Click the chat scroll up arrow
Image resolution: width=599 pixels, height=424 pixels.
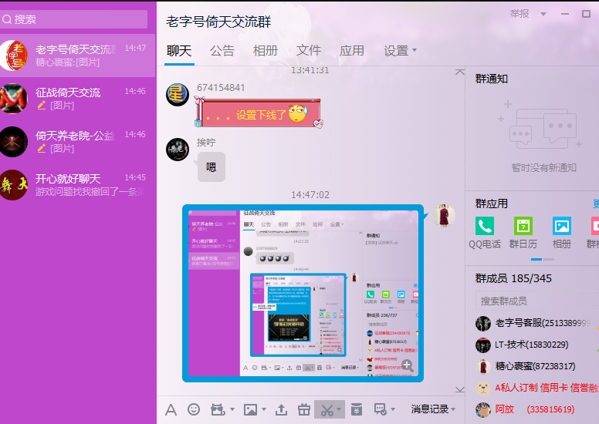[x=460, y=72]
